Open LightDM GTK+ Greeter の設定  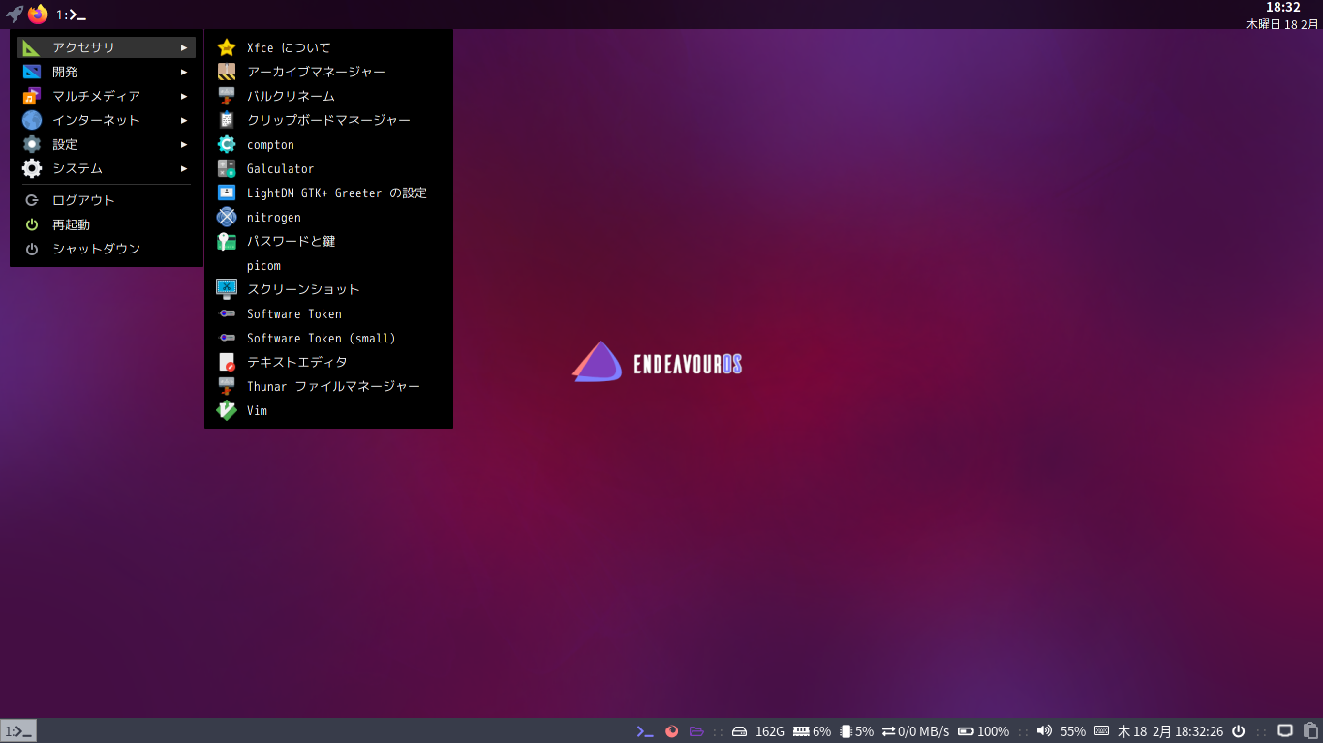tap(328, 193)
